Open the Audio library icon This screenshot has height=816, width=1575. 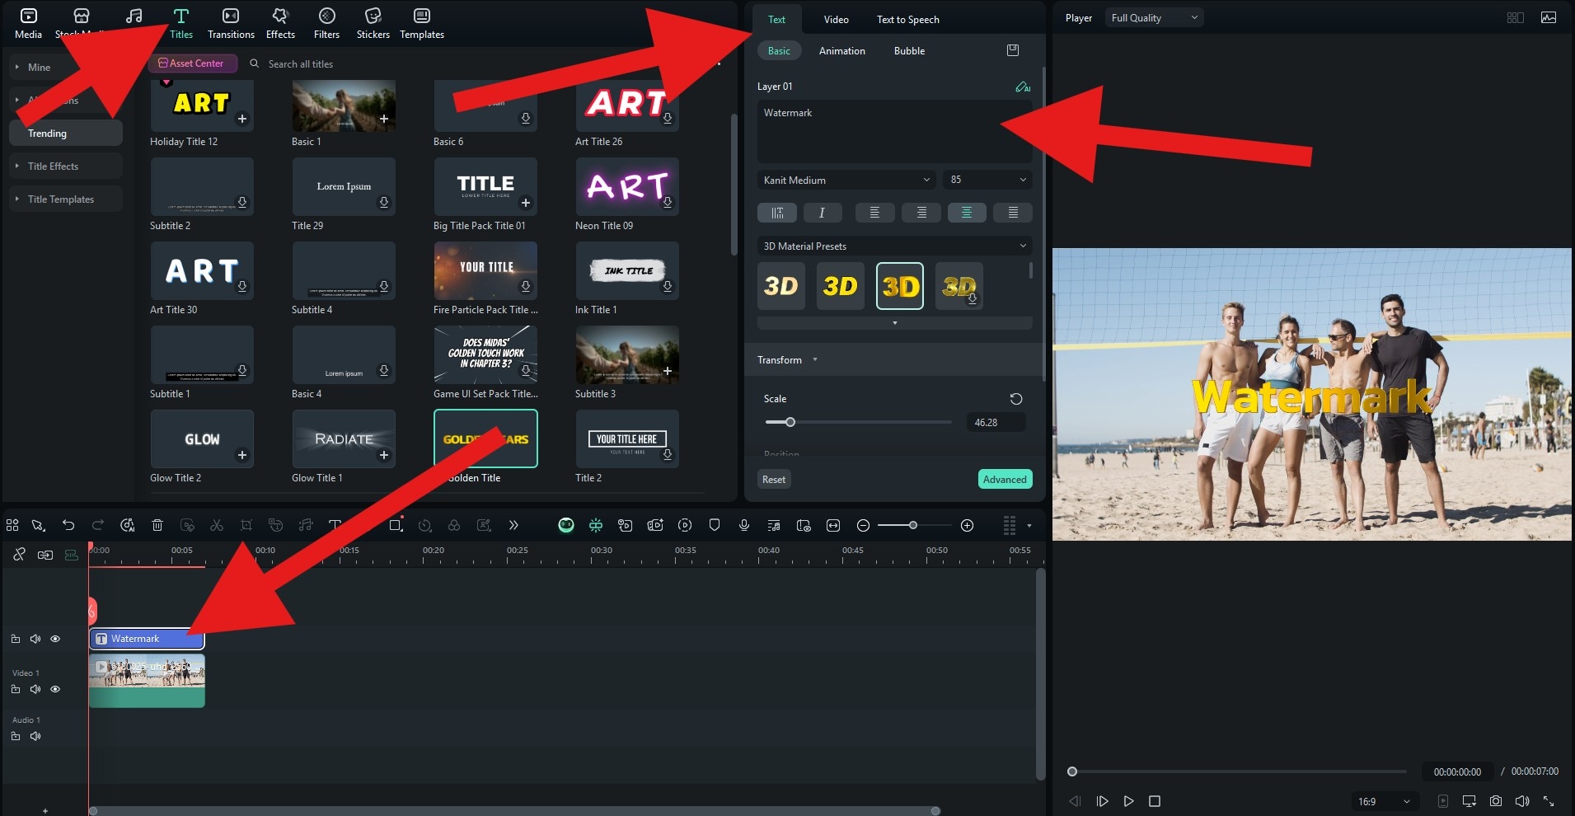[134, 16]
